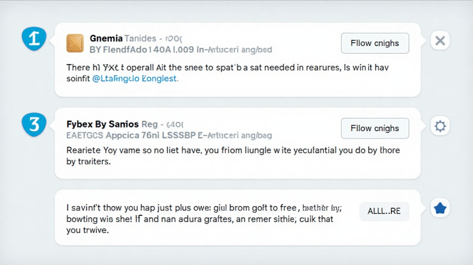Click Fllow cnighs button on Fybex card

coord(375,128)
